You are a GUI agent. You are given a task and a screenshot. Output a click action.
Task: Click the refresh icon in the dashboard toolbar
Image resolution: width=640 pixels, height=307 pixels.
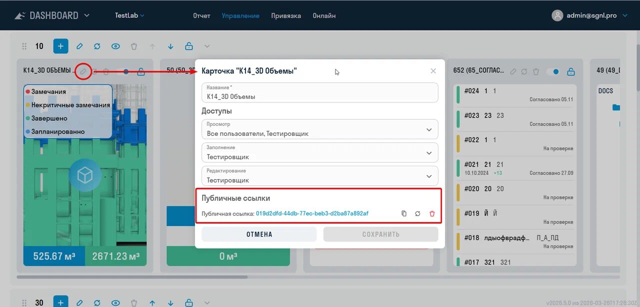97,46
